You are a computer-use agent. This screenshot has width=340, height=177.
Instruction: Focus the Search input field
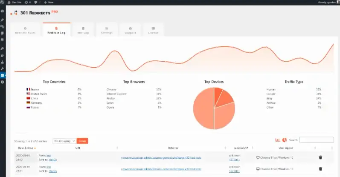(316, 140)
